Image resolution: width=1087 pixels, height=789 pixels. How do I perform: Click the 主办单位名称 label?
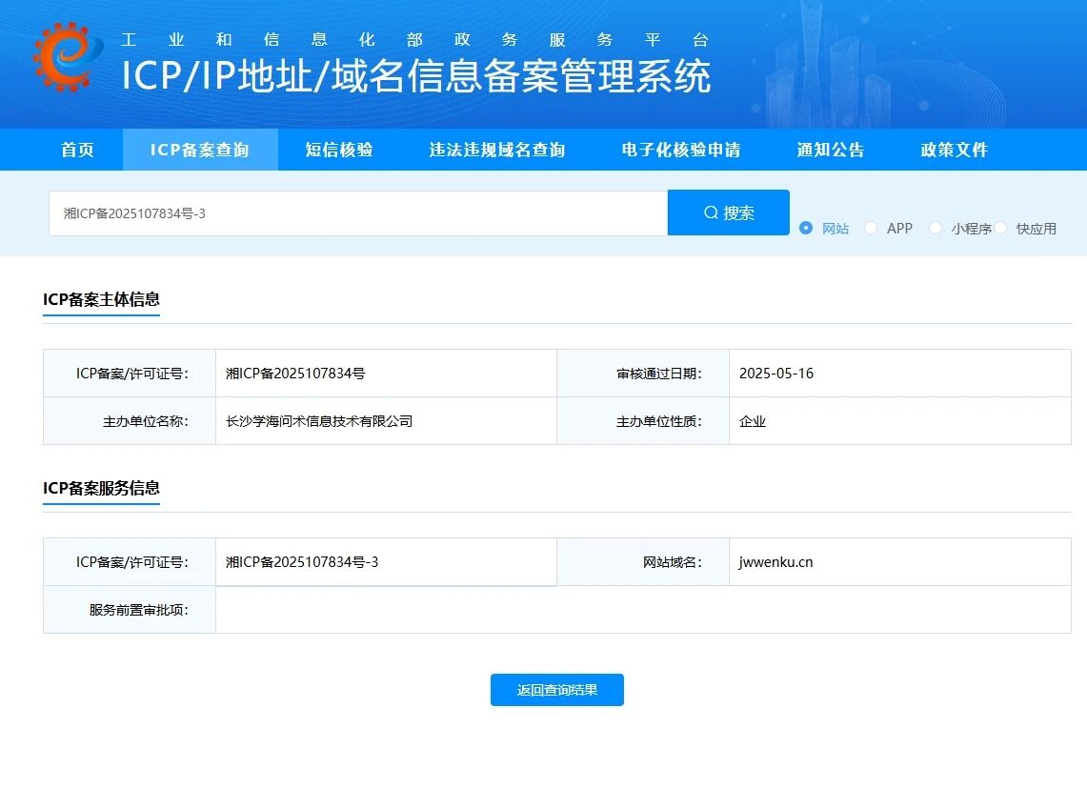click(146, 421)
